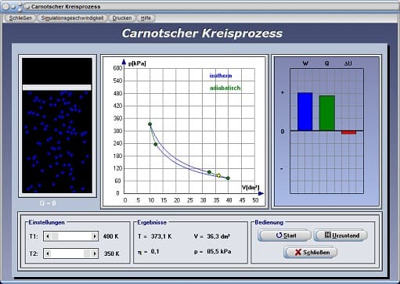Click the green point at 10 dm³ on the curve
This screenshot has width=400, height=284.
(x=150, y=124)
